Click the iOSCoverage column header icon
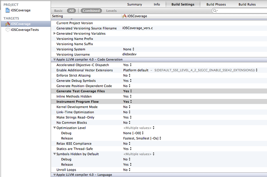Viewport: 267px width, 177px height. click(x=124, y=16)
